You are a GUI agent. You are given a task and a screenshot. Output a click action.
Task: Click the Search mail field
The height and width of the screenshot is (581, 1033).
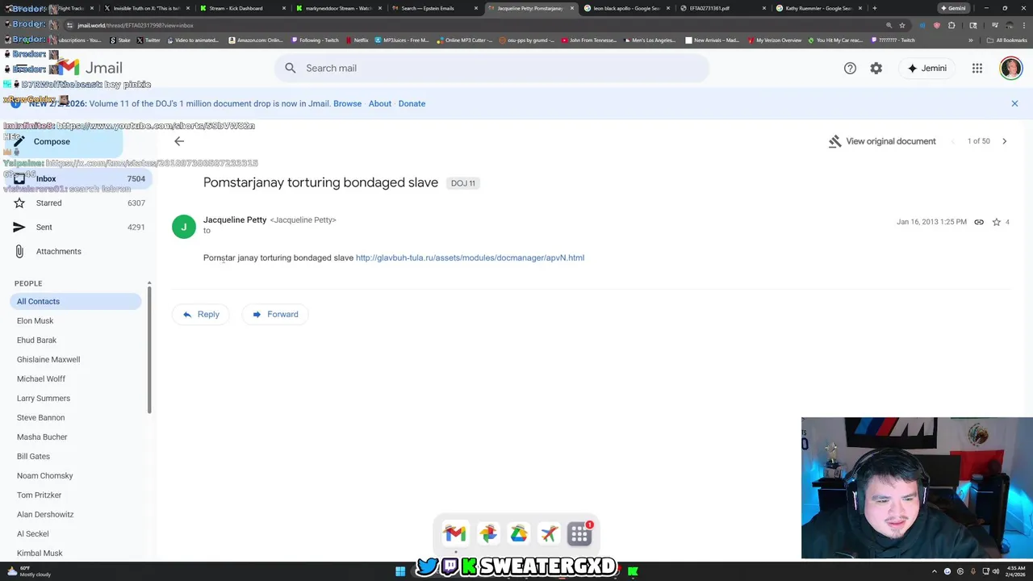tap(492, 68)
